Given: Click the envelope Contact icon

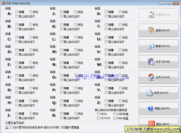Looking at the screenshot, I should pos(151,46).
